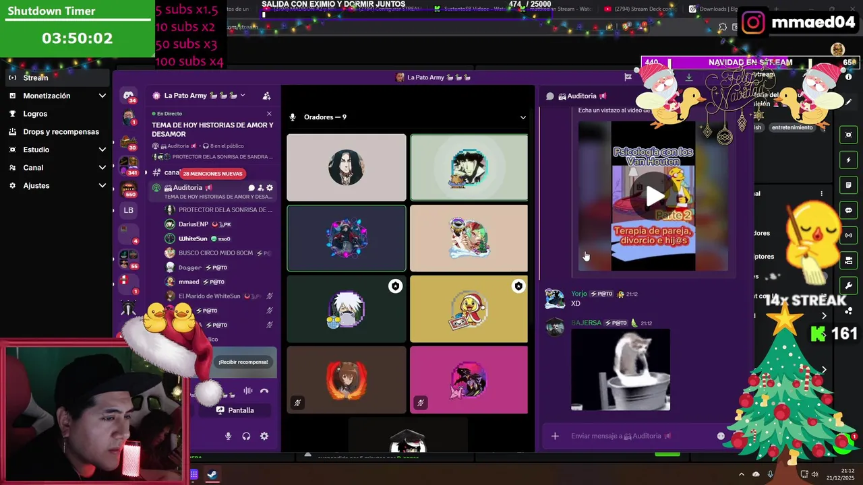
Task: Click the microphone icon in system tray
Action: pos(770,474)
